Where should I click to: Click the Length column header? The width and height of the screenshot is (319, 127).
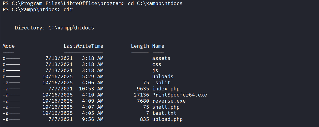tap(140, 46)
